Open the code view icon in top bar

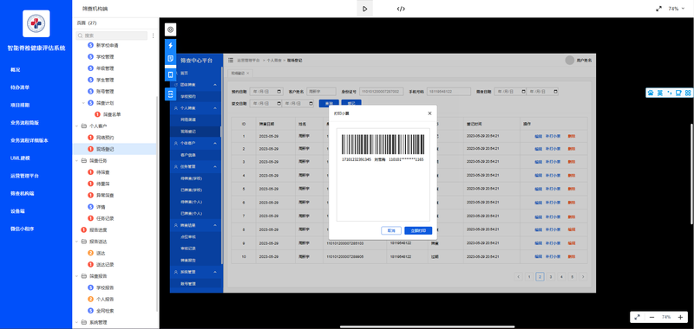point(401,9)
